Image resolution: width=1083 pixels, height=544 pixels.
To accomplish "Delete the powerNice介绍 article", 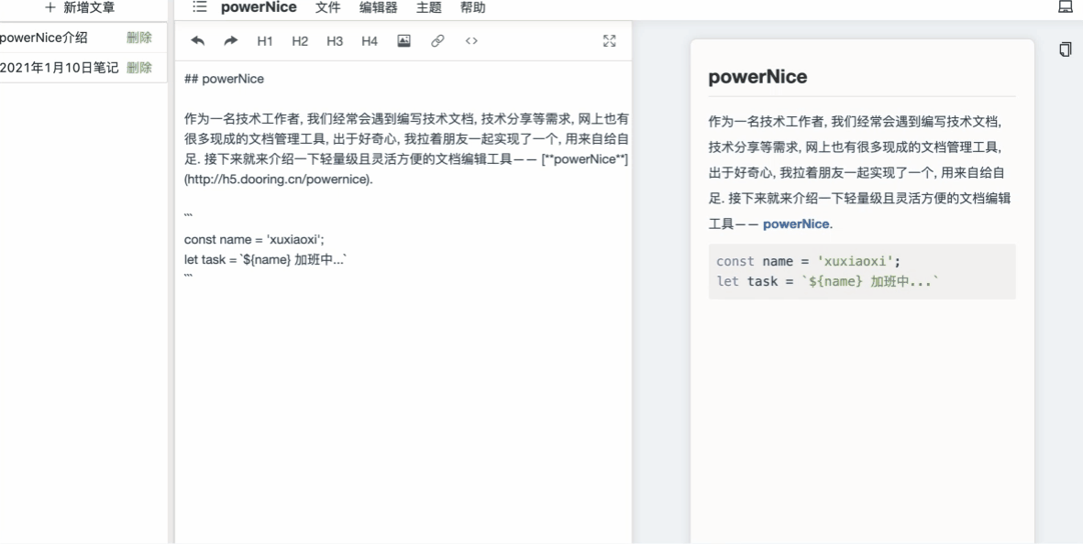I will tap(138, 38).
